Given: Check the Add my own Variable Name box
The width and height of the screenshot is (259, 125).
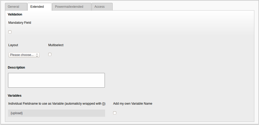Looking at the screenshot, I should coord(115,113).
